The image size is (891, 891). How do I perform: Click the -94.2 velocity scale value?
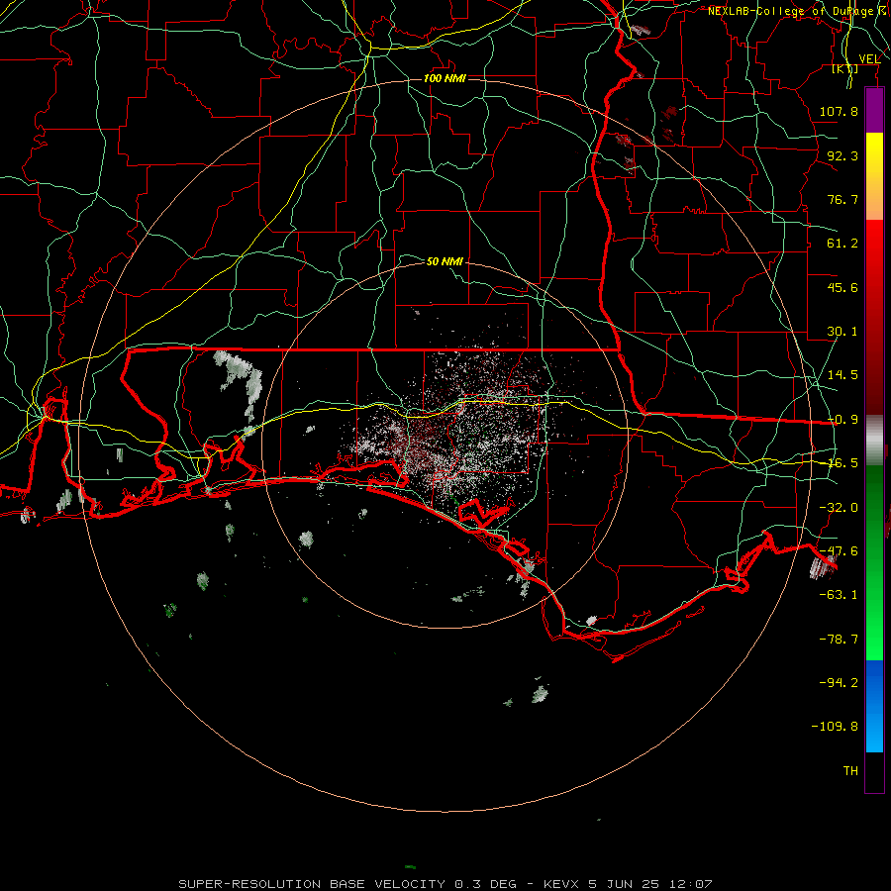pyautogui.click(x=839, y=683)
